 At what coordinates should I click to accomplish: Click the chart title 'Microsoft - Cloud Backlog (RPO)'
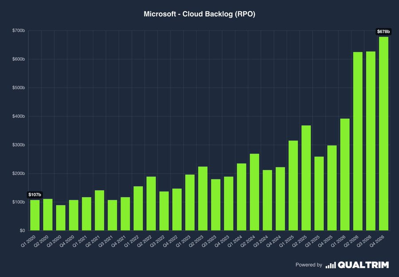[199, 14]
